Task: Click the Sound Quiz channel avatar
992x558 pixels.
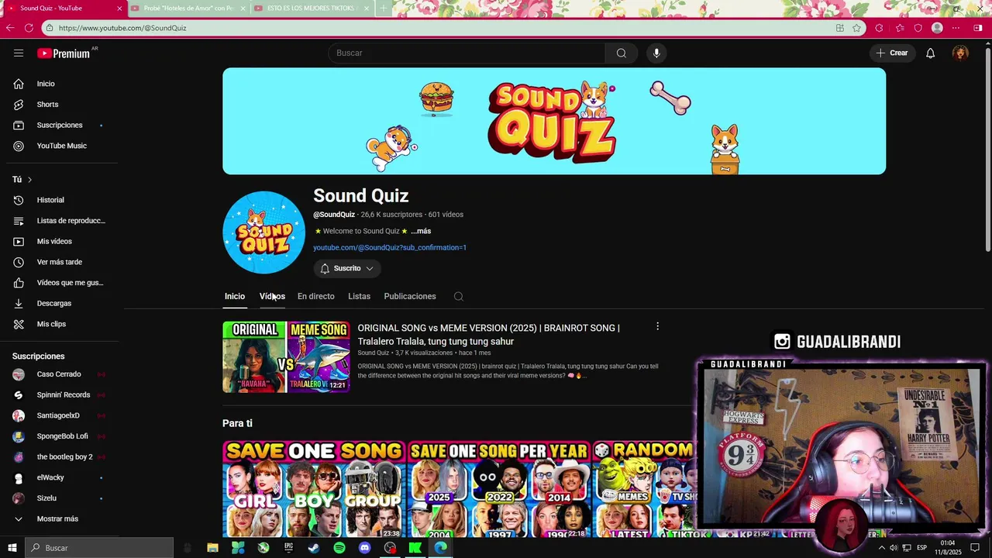Action: pyautogui.click(x=264, y=232)
